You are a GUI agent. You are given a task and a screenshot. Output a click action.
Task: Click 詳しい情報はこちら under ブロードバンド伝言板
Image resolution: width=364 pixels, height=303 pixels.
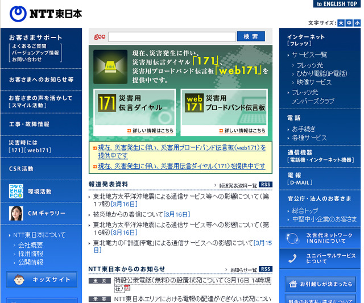242,131
